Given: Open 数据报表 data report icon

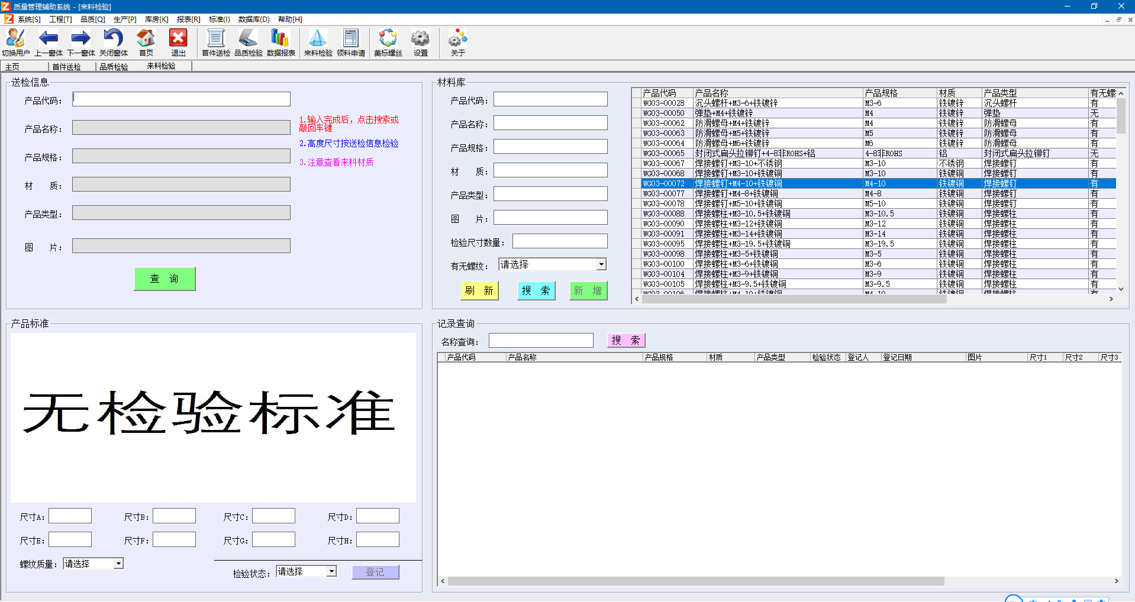Looking at the screenshot, I should coord(280,43).
